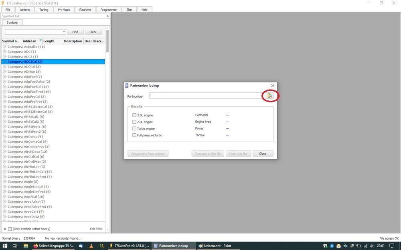Open the Realtime menu
Image resolution: width=401 pixels, height=250 pixels.
click(x=85, y=10)
